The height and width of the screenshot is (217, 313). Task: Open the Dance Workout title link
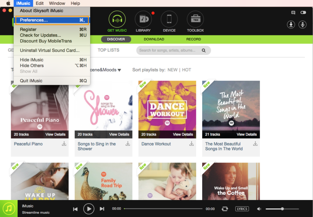(x=156, y=144)
